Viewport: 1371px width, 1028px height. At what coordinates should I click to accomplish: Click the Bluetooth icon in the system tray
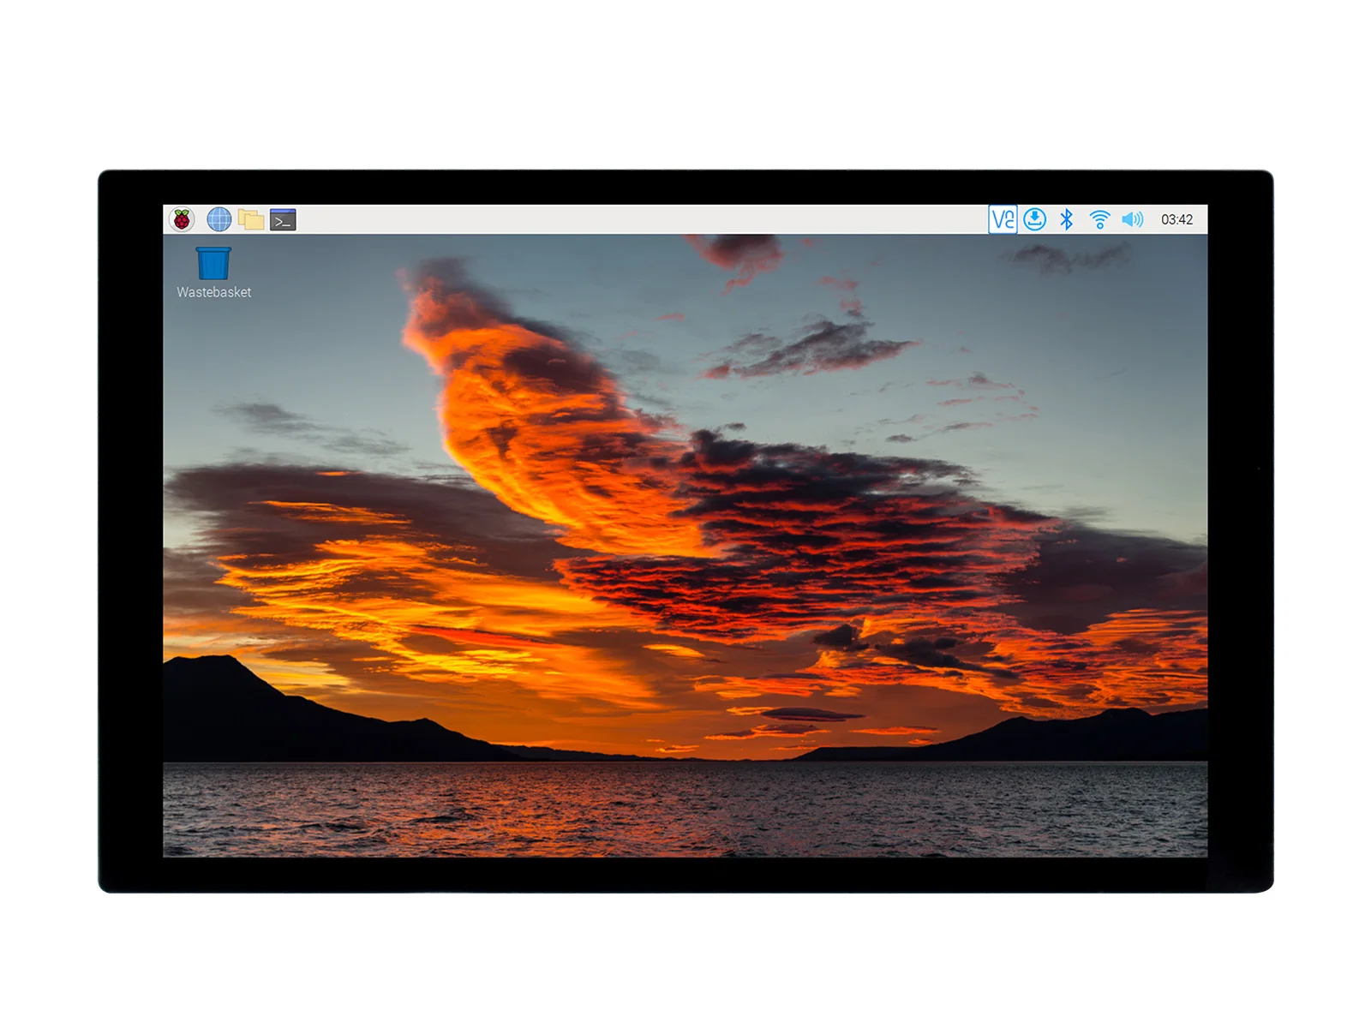click(1065, 220)
